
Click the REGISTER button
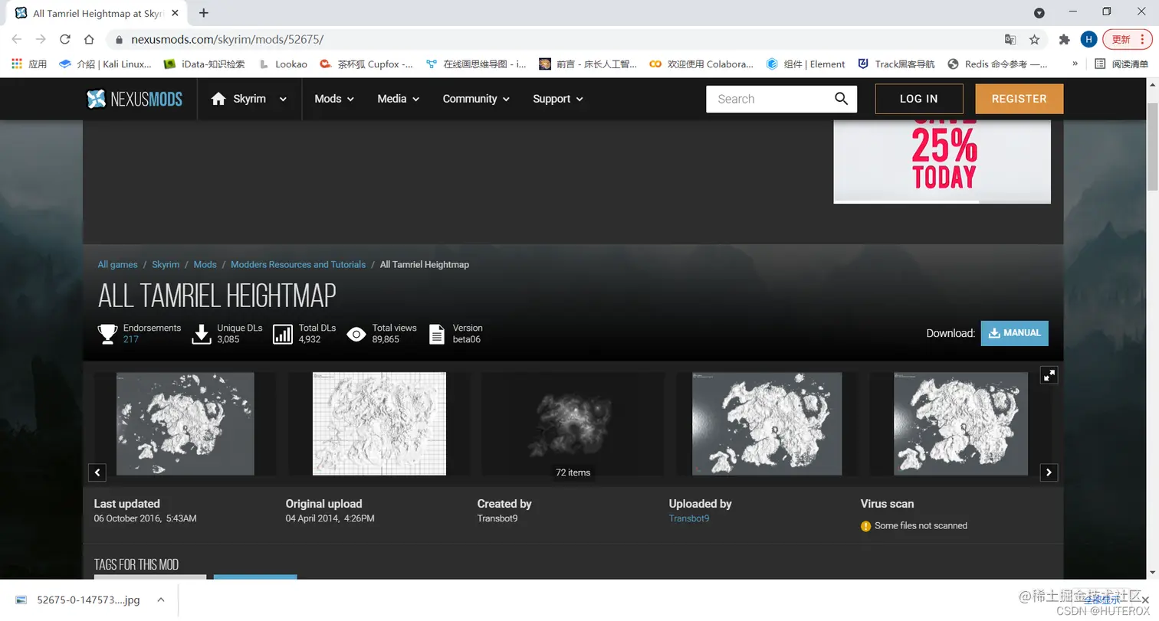coord(1019,99)
